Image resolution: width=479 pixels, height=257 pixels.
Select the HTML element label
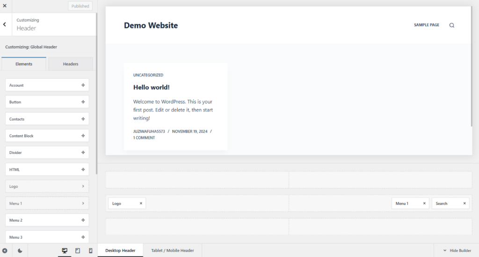point(15,170)
